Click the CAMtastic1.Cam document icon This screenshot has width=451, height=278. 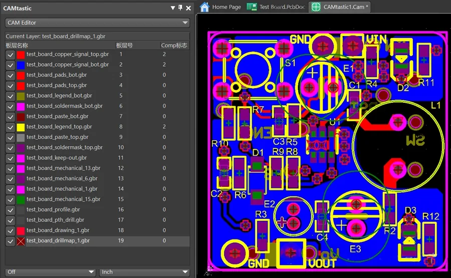tap(316, 7)
